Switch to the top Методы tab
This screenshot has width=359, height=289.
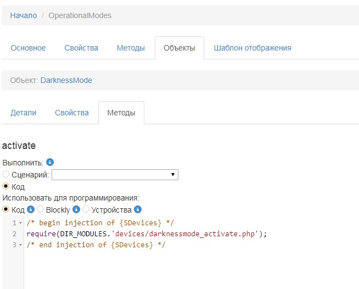click(131, 48)
